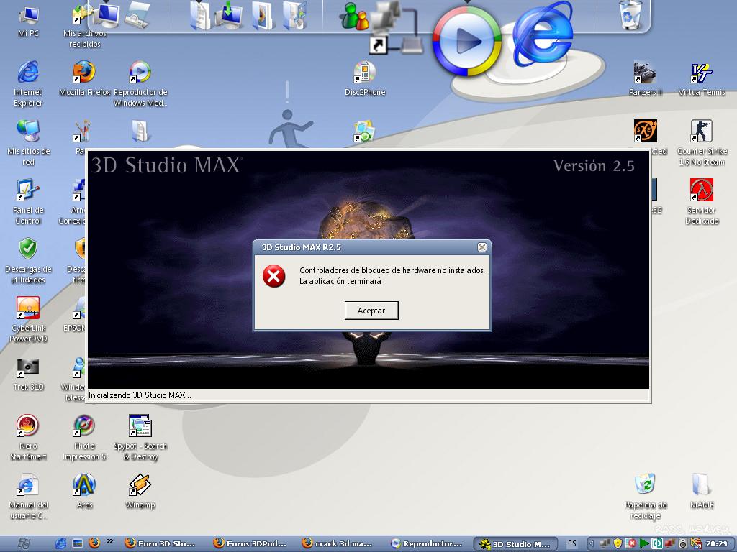Expand quick launch overflow chevron
The image size is (737, 552).
110,540
